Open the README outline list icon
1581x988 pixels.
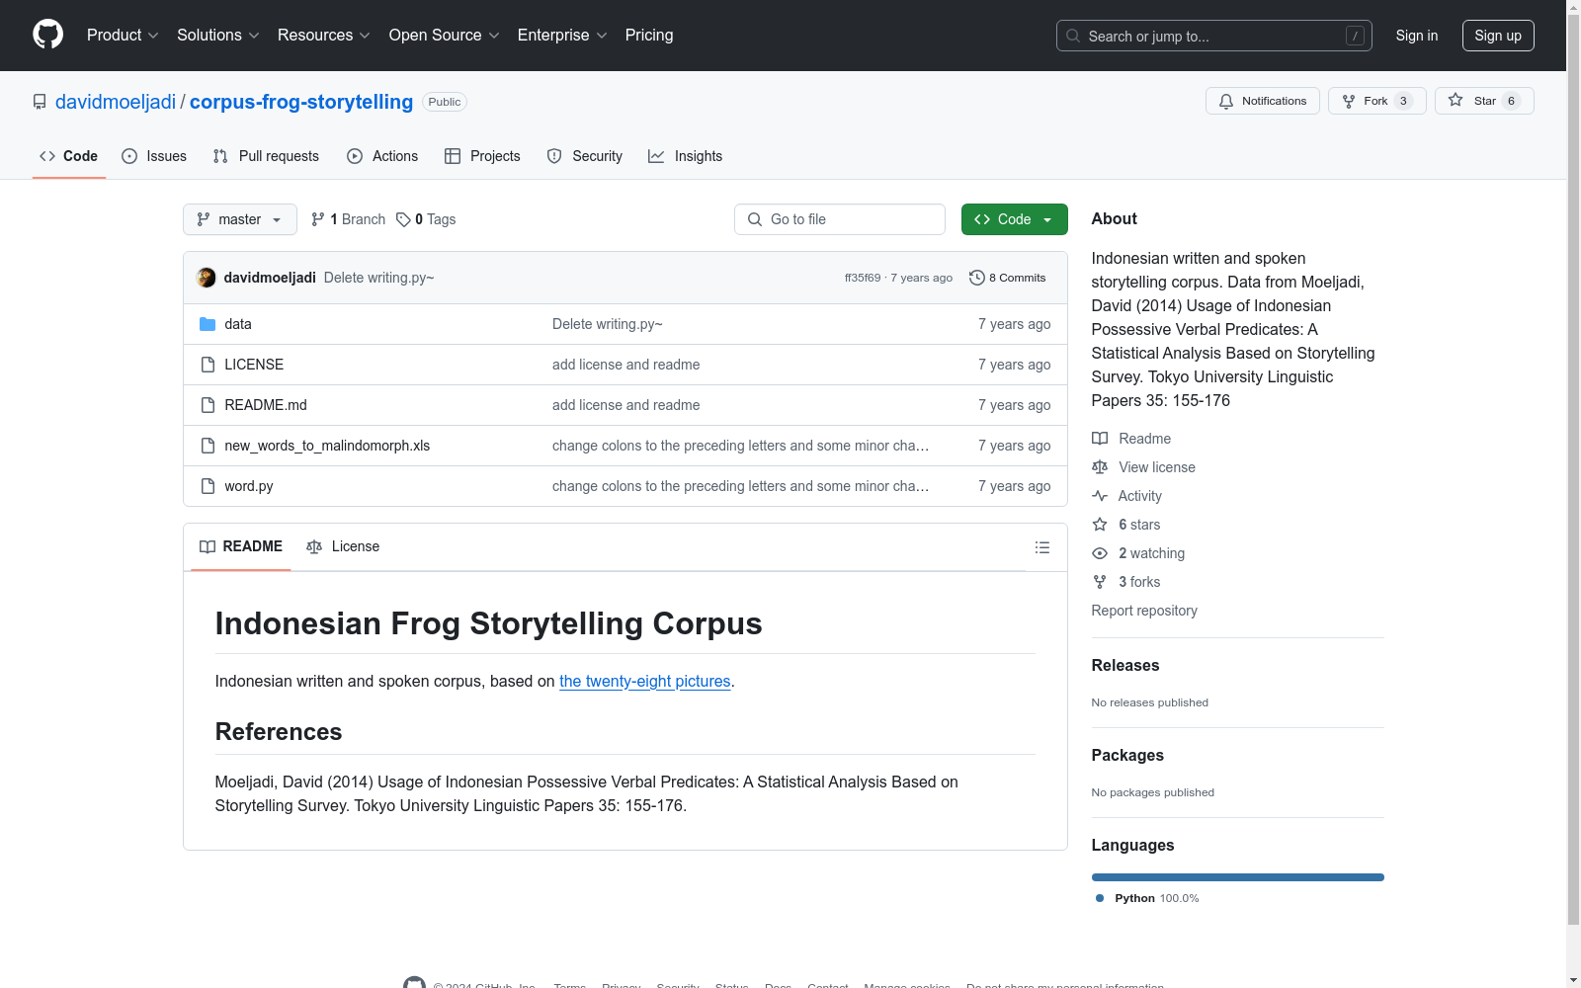pos(1042,547)
